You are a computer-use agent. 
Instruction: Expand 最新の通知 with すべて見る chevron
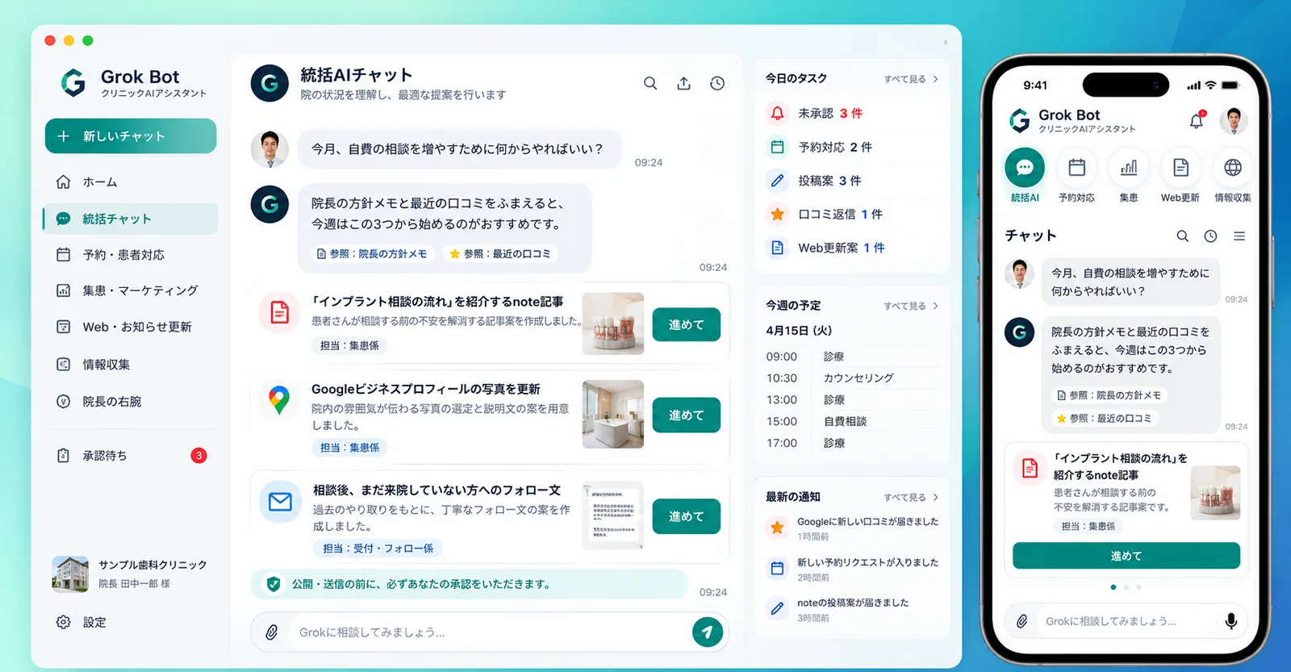[911, 498]
